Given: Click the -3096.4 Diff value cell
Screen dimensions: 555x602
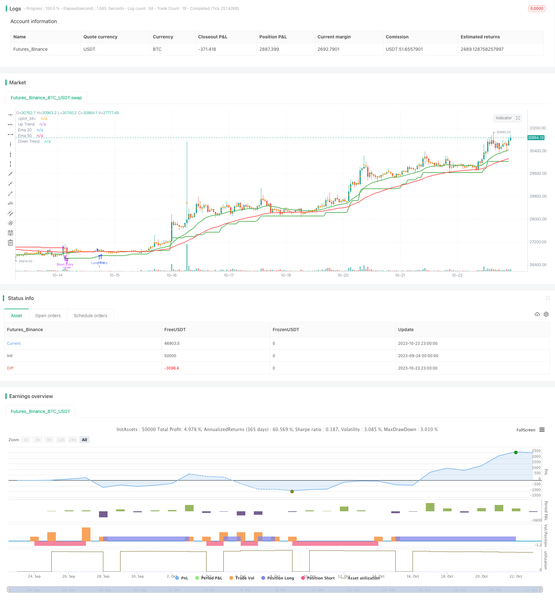Looking at the screenshot, I should (172, 368).
